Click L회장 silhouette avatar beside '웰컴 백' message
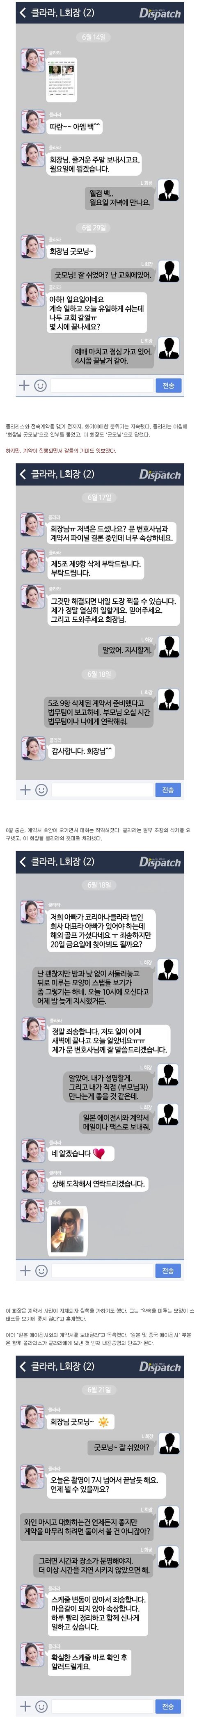The height and width of the screenshot is (1719, 197). tap(168, 190)
